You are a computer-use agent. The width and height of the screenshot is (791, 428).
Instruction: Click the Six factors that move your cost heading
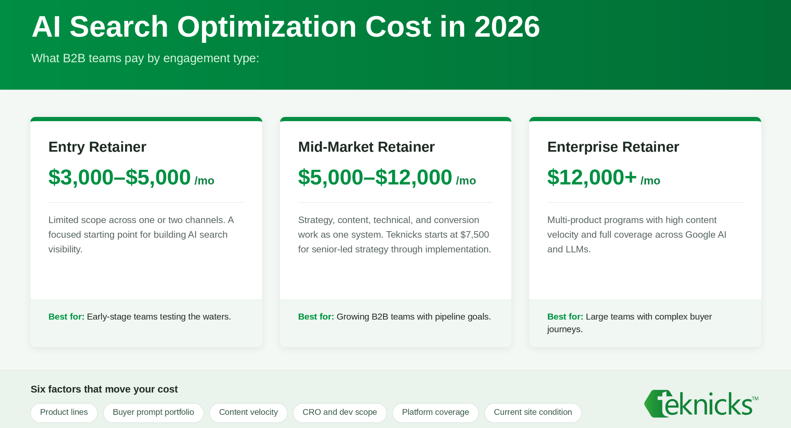click(104, 389)
